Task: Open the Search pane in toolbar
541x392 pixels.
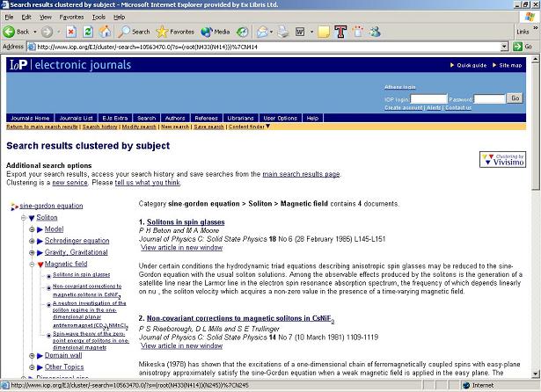Action: click(135, 32)
